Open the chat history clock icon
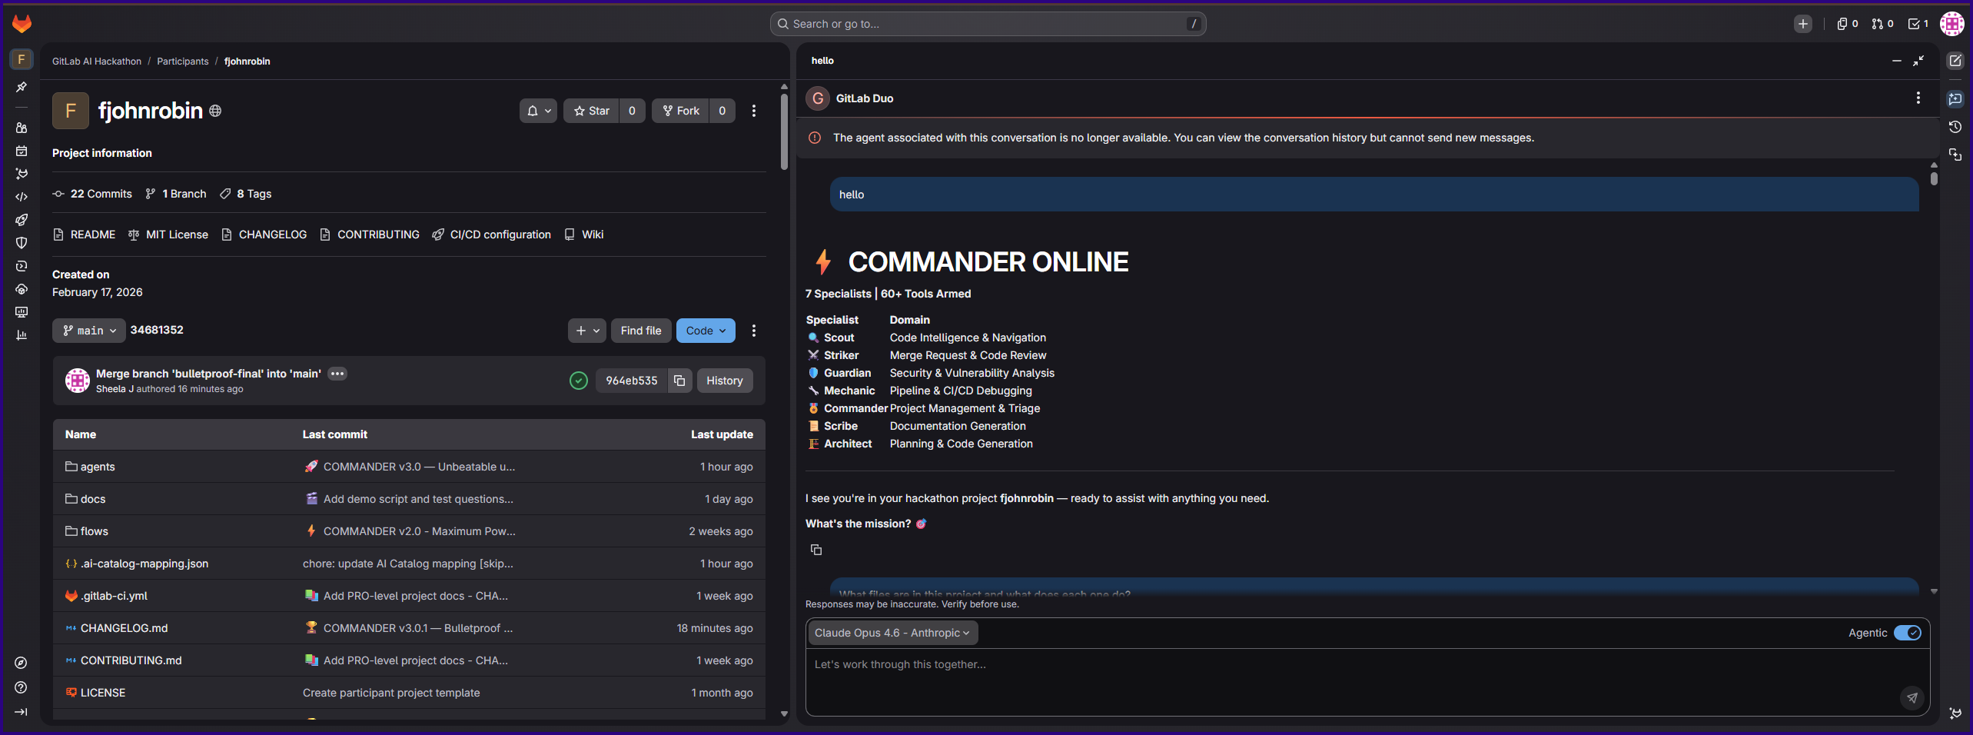The image size is (1973, 735). tap(1955, 127)
